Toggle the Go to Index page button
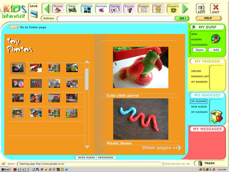This screenshot has height=172, width=229. (x=14, y=27)
